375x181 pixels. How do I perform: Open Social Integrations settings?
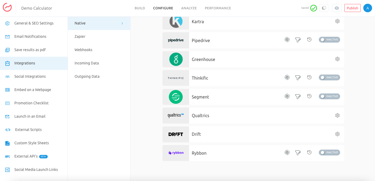point(34,76)
